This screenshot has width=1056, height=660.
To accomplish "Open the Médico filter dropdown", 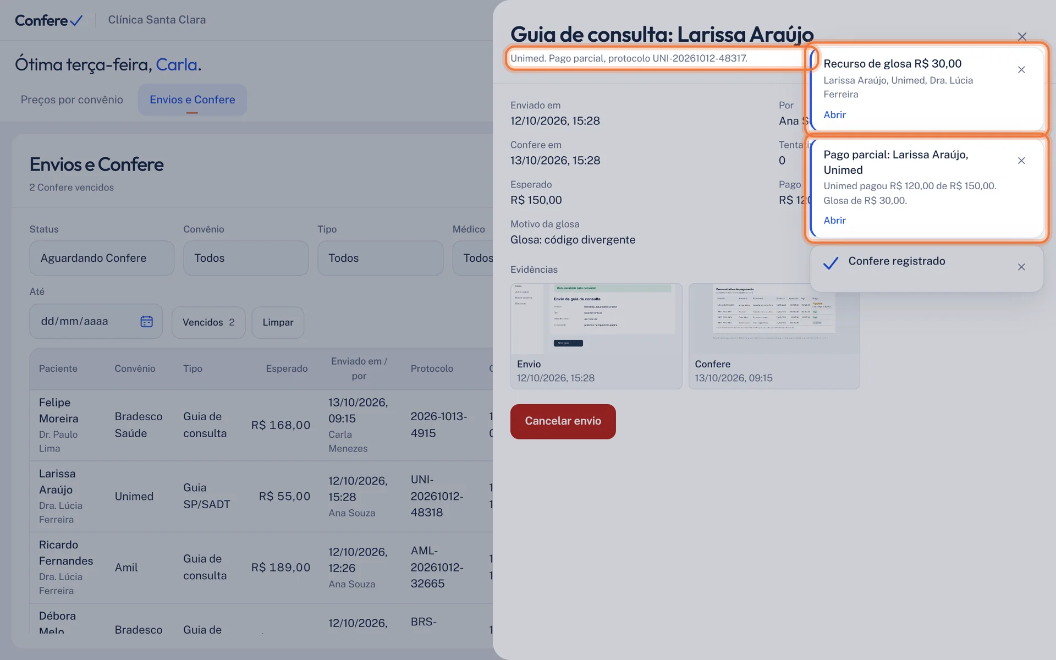I will [473, 258].
